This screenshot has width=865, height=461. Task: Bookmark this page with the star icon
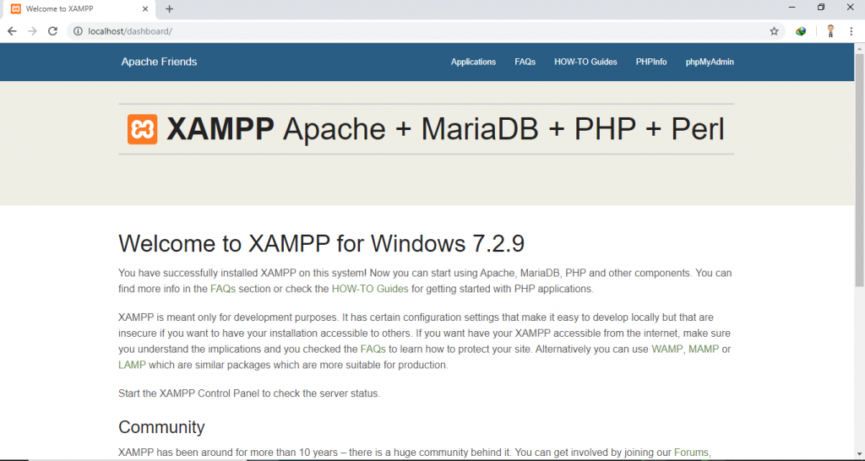point(774,31)
